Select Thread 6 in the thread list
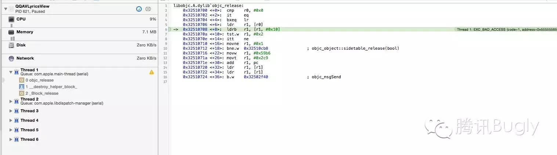The width and height of the screenshot is (557, 155). (x=29, y=140)
